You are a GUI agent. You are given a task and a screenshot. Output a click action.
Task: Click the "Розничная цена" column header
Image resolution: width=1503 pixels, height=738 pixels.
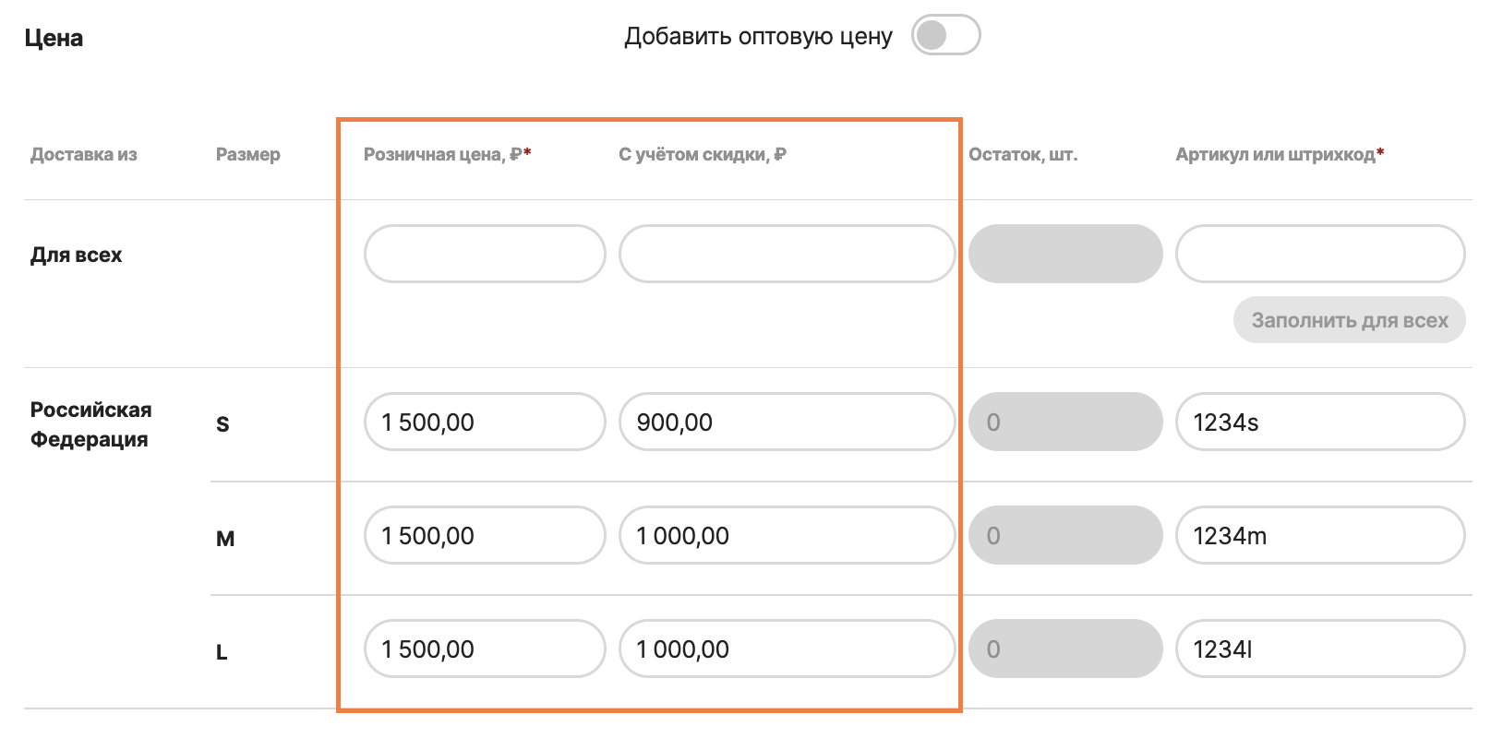pyautogui.click(x=446, y=154)
